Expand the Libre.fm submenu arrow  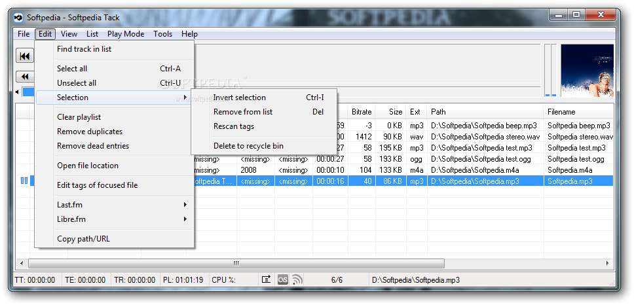tap(185, 219)
